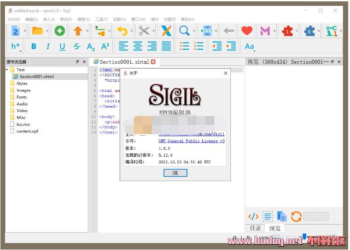This screenshot has width=350, height=250.
Task: Open GNU General Public License v3 link
Action: click(x=192, y=141)
